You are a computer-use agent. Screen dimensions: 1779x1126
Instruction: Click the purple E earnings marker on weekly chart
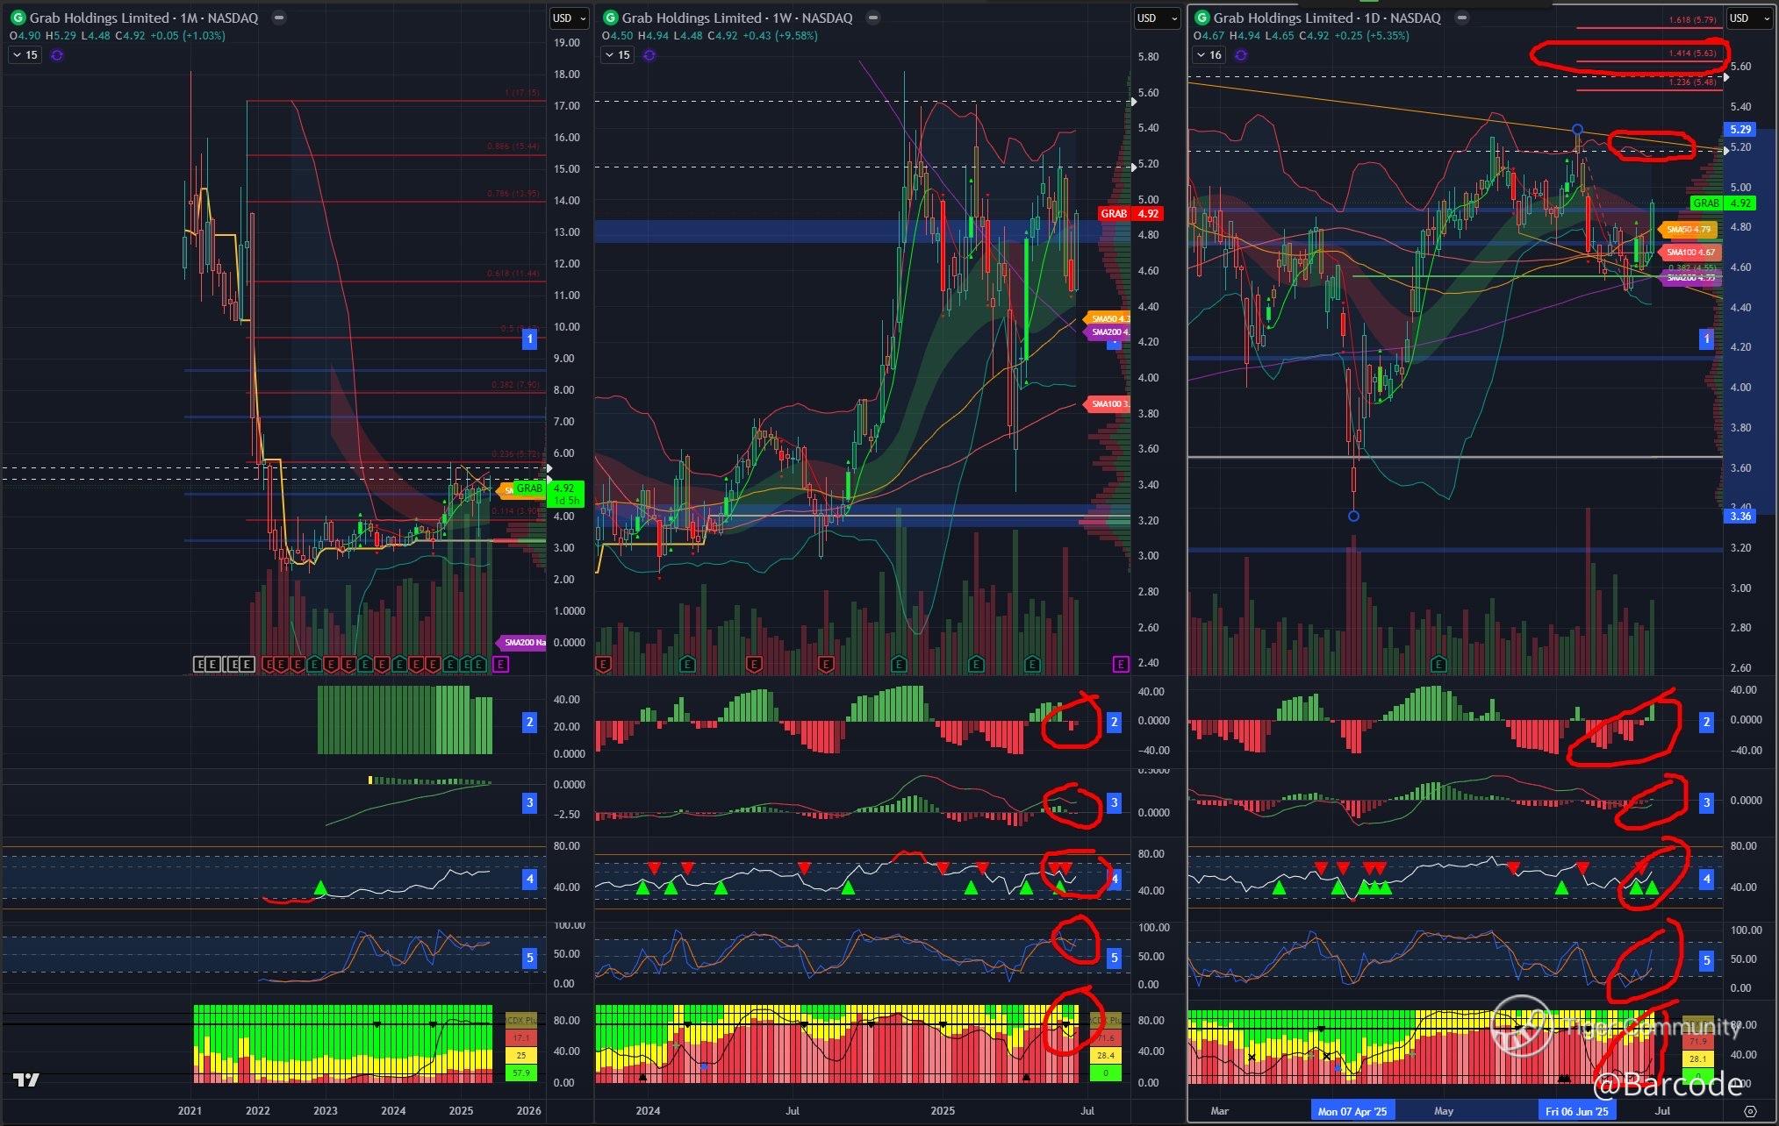1121,665
